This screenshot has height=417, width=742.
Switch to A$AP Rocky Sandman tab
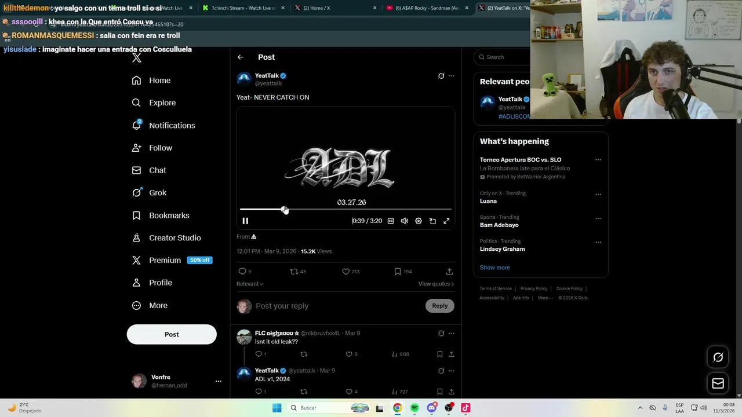click(427, 8)
